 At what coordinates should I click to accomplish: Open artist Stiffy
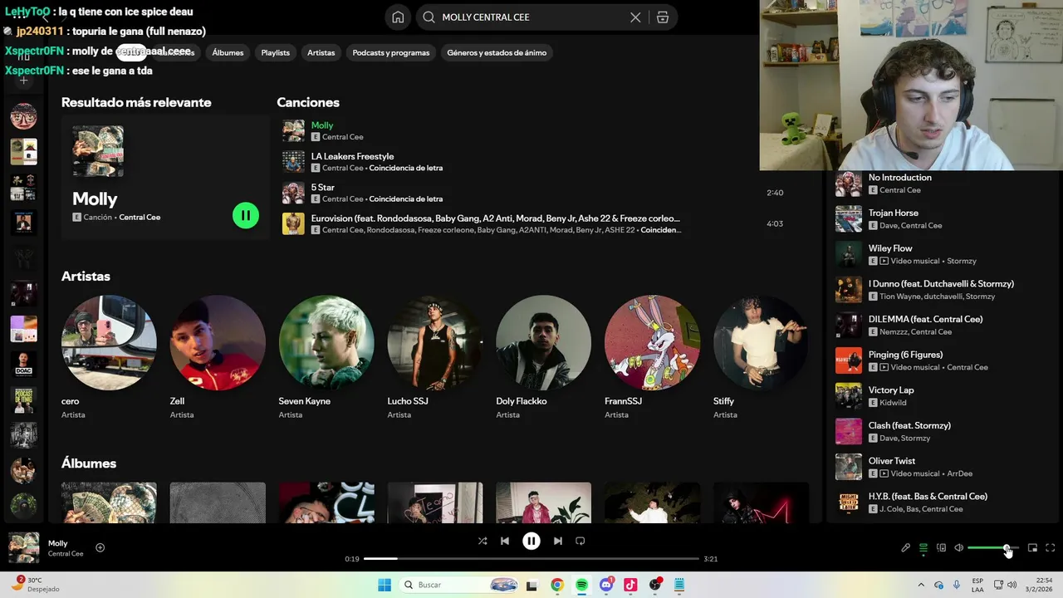tap(762, 342)
